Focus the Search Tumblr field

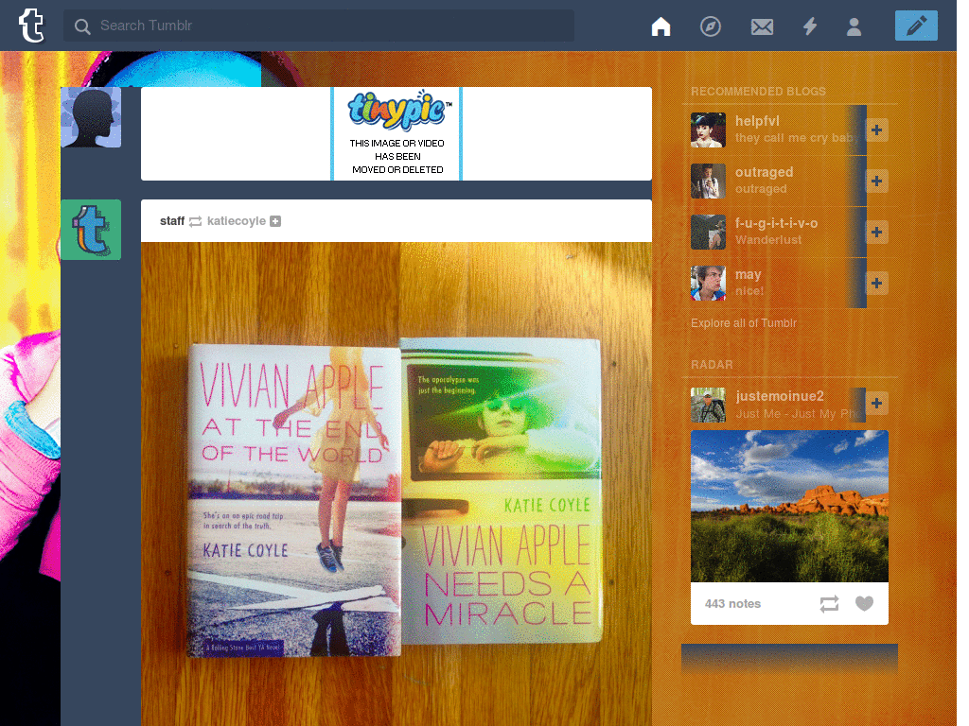318,26
